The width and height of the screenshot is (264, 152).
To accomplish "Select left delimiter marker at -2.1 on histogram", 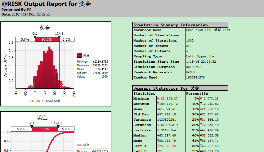I will click(35, 37).
